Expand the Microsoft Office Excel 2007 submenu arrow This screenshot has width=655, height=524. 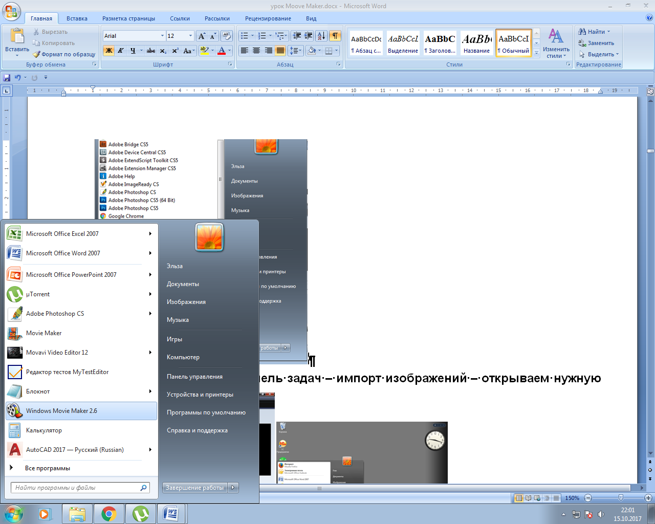tap(150, 234)
